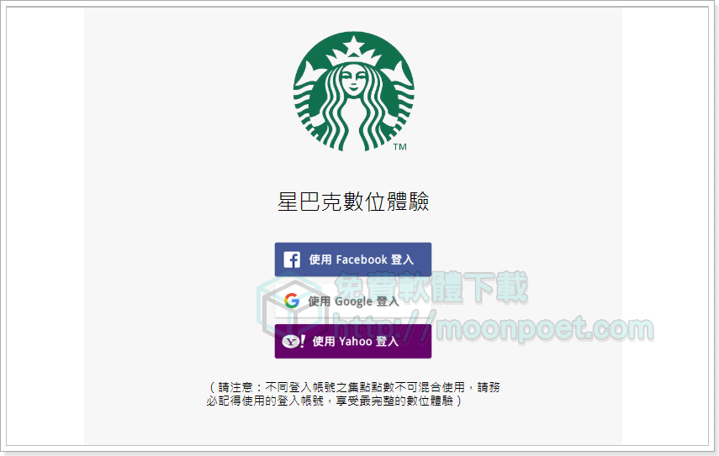Click the Facebook 'f' icon

[x=292, y=259]
